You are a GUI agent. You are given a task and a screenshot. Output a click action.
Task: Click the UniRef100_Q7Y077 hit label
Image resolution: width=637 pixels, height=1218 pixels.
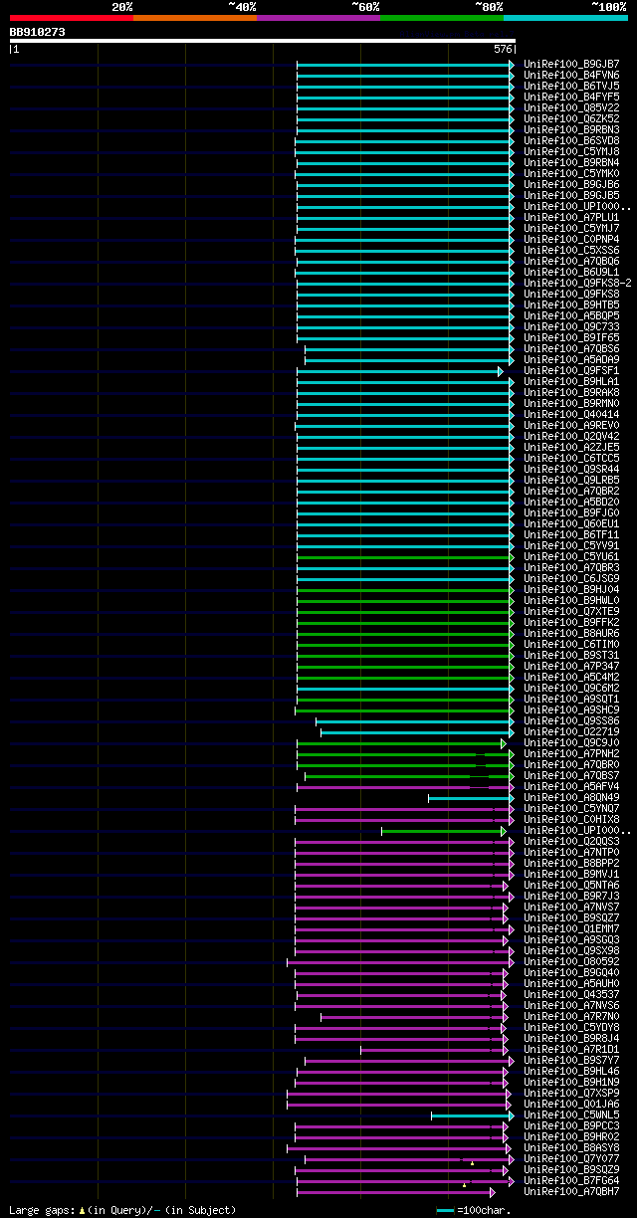pyautogui.click(x=571, y=1158)
